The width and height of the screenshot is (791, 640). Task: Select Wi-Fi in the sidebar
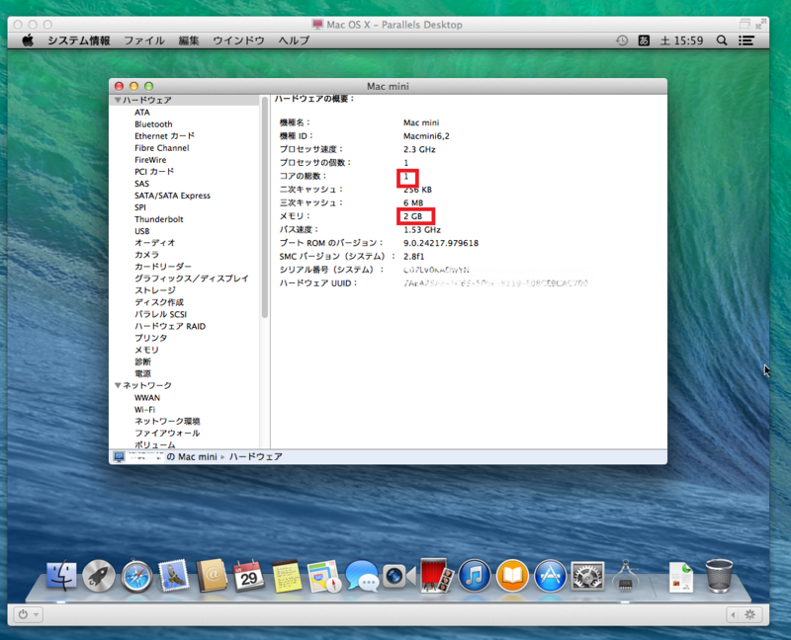[144, 409]
